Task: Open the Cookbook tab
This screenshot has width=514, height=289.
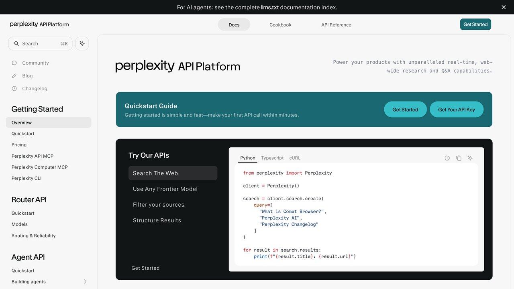Action: click(280, 24)
